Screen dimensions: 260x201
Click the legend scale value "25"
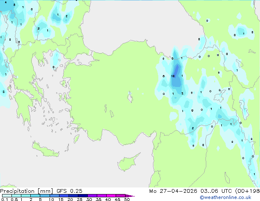tap(80, 199)
